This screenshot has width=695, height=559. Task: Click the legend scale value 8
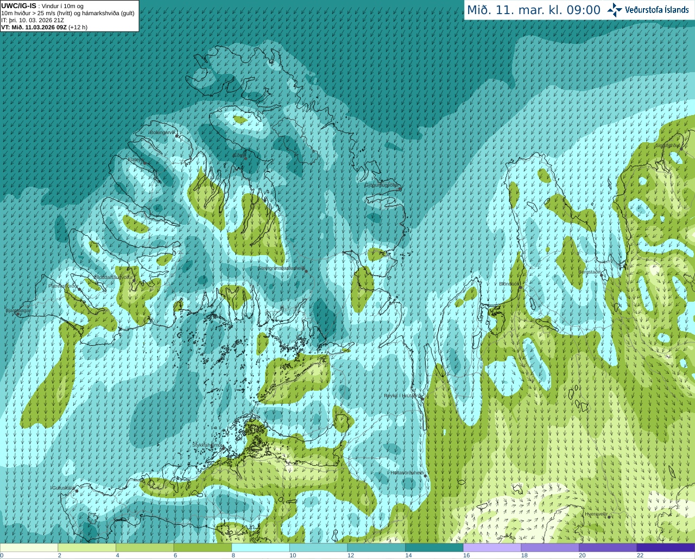click(x=233, y=555)
